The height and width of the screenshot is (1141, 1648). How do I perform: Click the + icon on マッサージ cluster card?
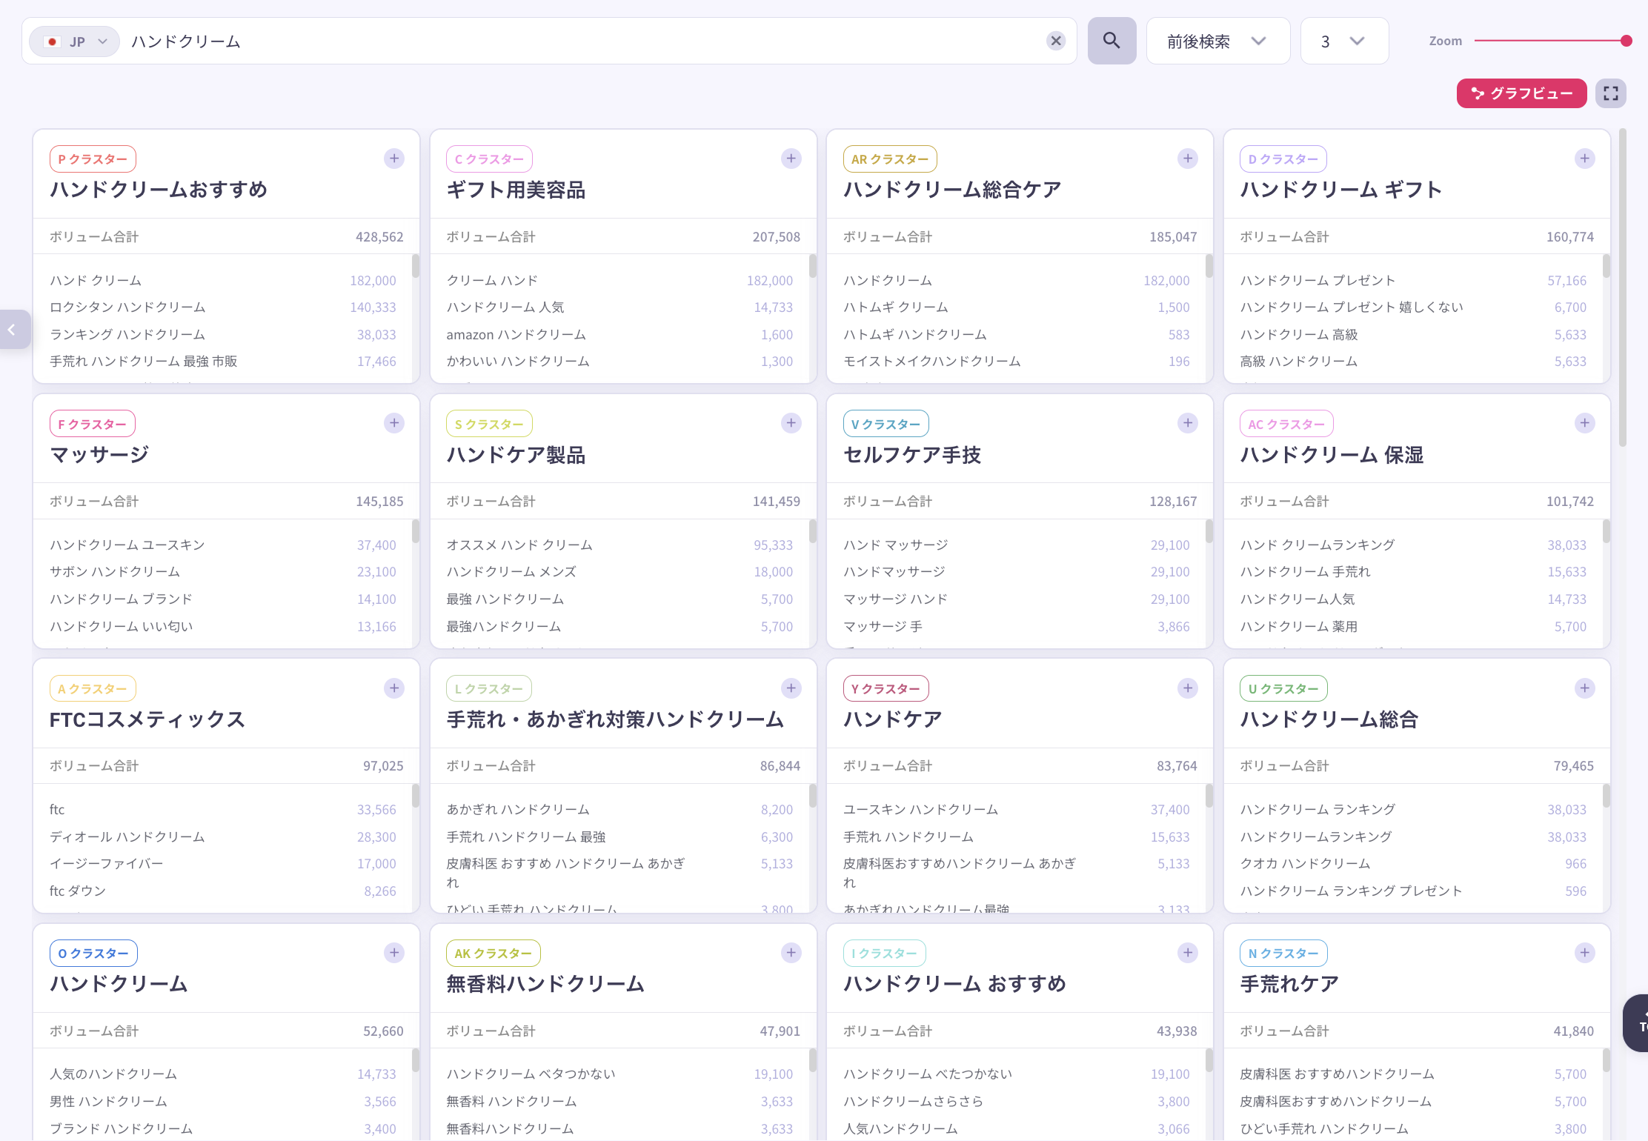[393, 422]
